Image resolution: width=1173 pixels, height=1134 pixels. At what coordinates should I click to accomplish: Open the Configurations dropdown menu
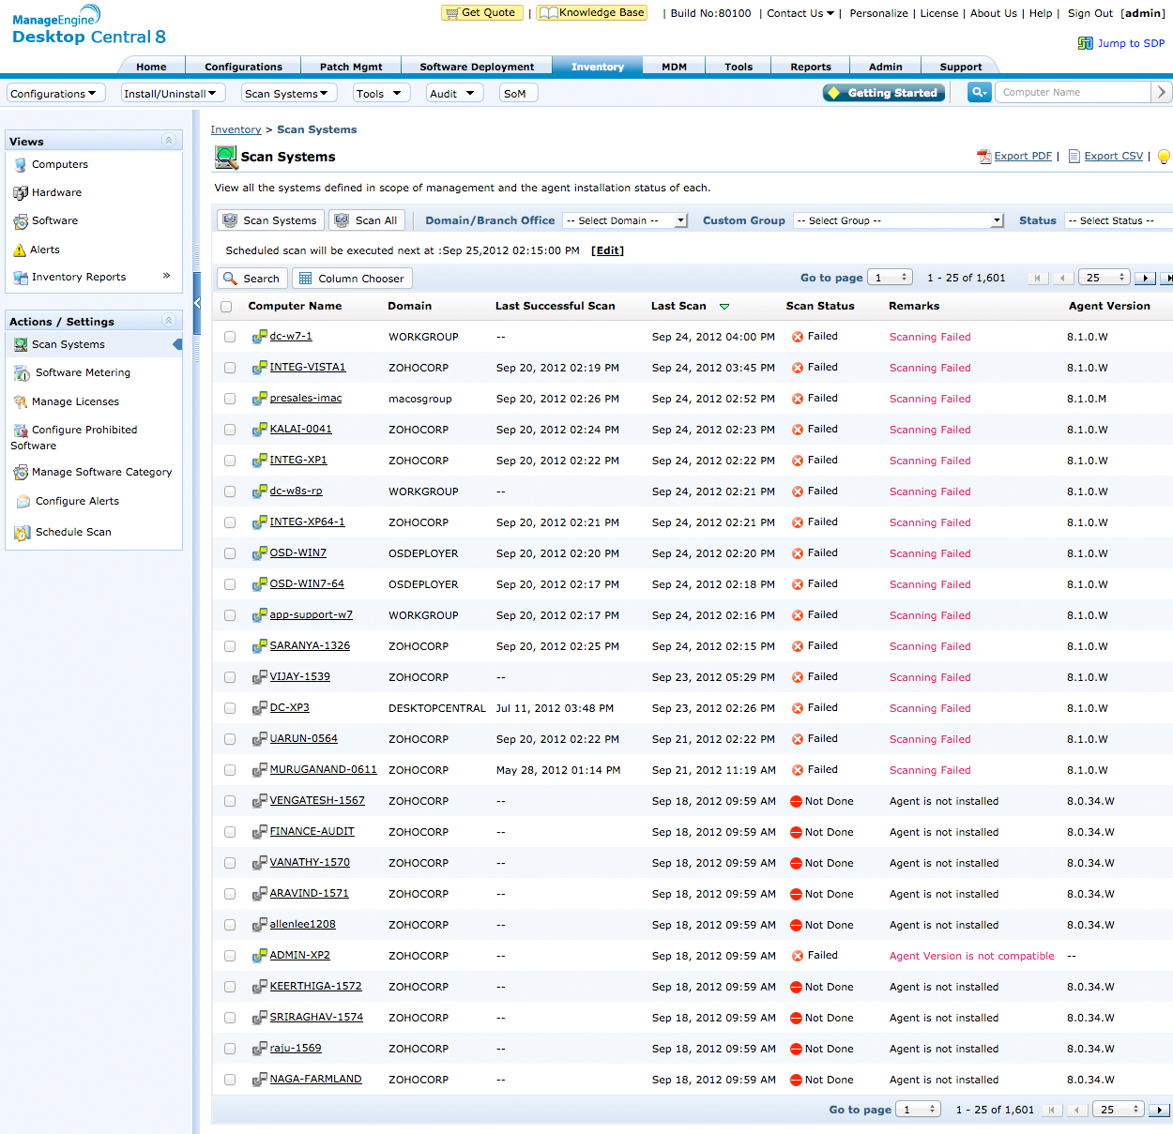[56, 93]
